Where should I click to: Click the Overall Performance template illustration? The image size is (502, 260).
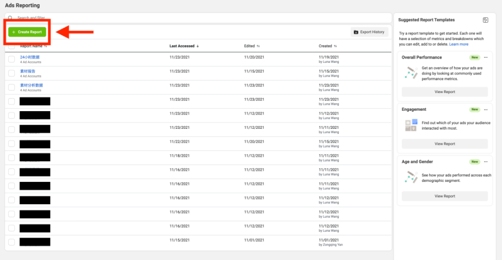(411, 73)
